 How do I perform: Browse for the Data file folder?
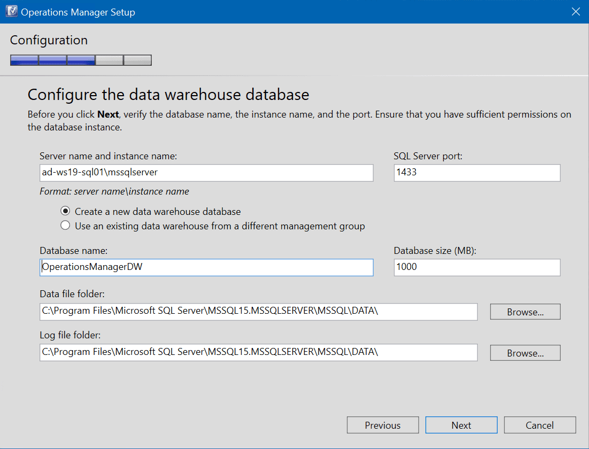(525, 312)
